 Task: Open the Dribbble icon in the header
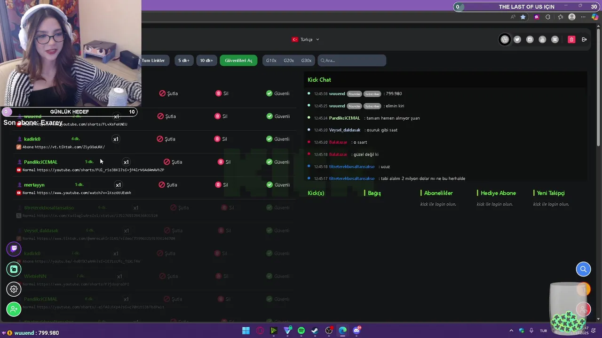pyautogui.click(x=505, y=39)
